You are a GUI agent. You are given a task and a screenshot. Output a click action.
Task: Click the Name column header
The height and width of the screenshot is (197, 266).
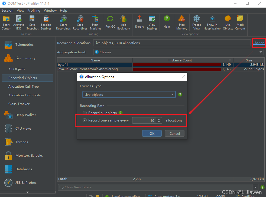coord(95,60)
